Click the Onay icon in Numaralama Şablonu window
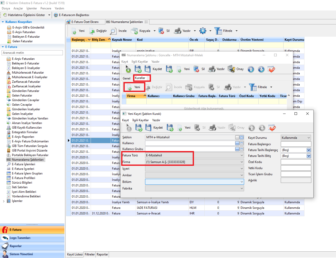Viewport: 336px width, 258px height. coord(231,69)
